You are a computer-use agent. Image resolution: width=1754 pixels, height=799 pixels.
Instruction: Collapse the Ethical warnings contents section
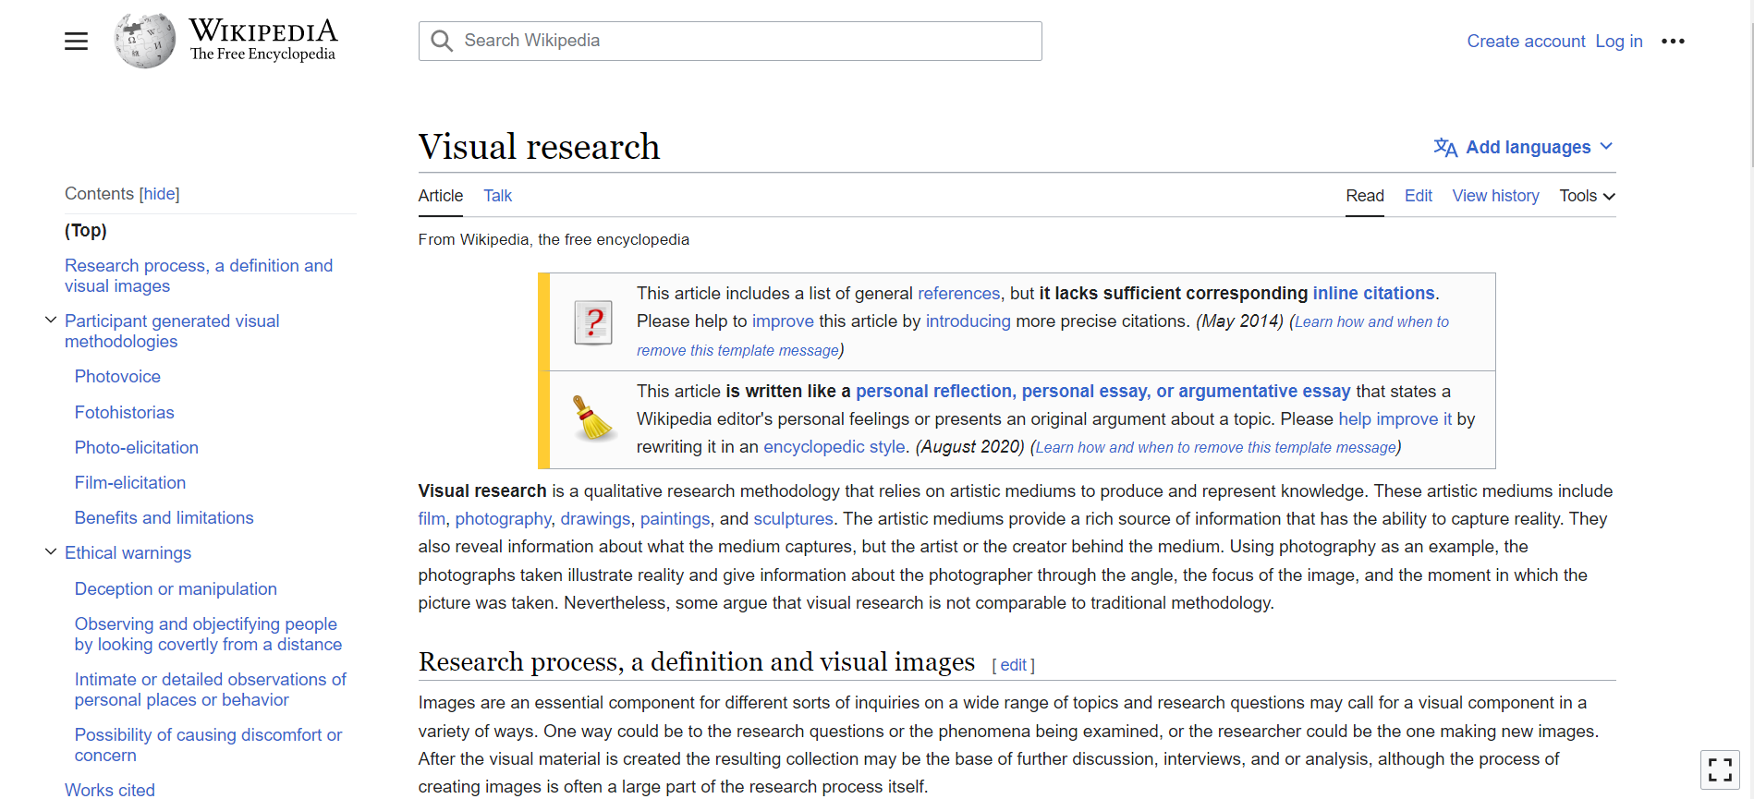(51, 552)
